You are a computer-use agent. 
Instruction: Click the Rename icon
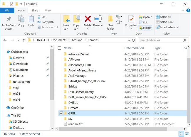98,19
